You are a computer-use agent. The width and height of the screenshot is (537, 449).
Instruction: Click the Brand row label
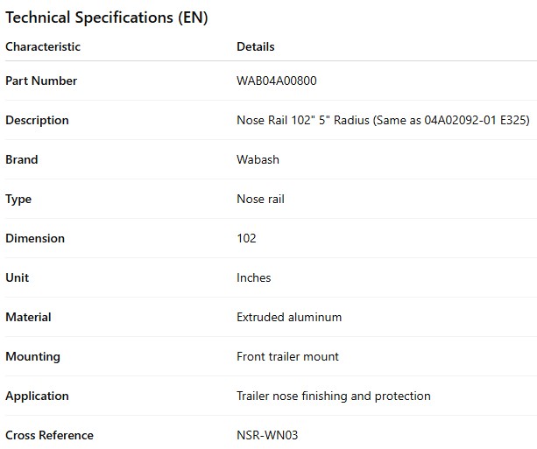pyautogui.click(x=22, y=159)
